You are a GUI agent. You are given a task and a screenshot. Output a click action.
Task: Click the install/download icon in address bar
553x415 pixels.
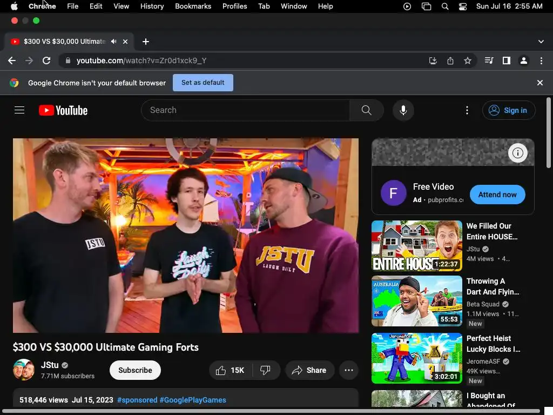pos(433,61)
